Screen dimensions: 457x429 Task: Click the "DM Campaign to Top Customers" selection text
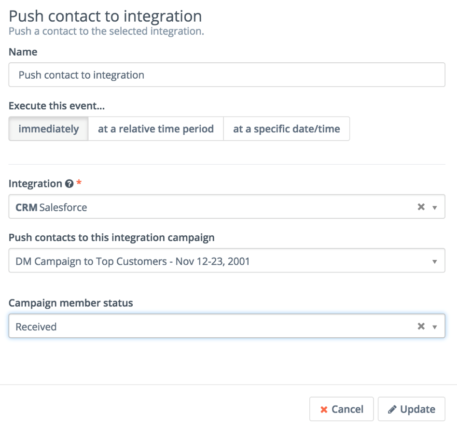pyautogui.click(x=133, y=262)
